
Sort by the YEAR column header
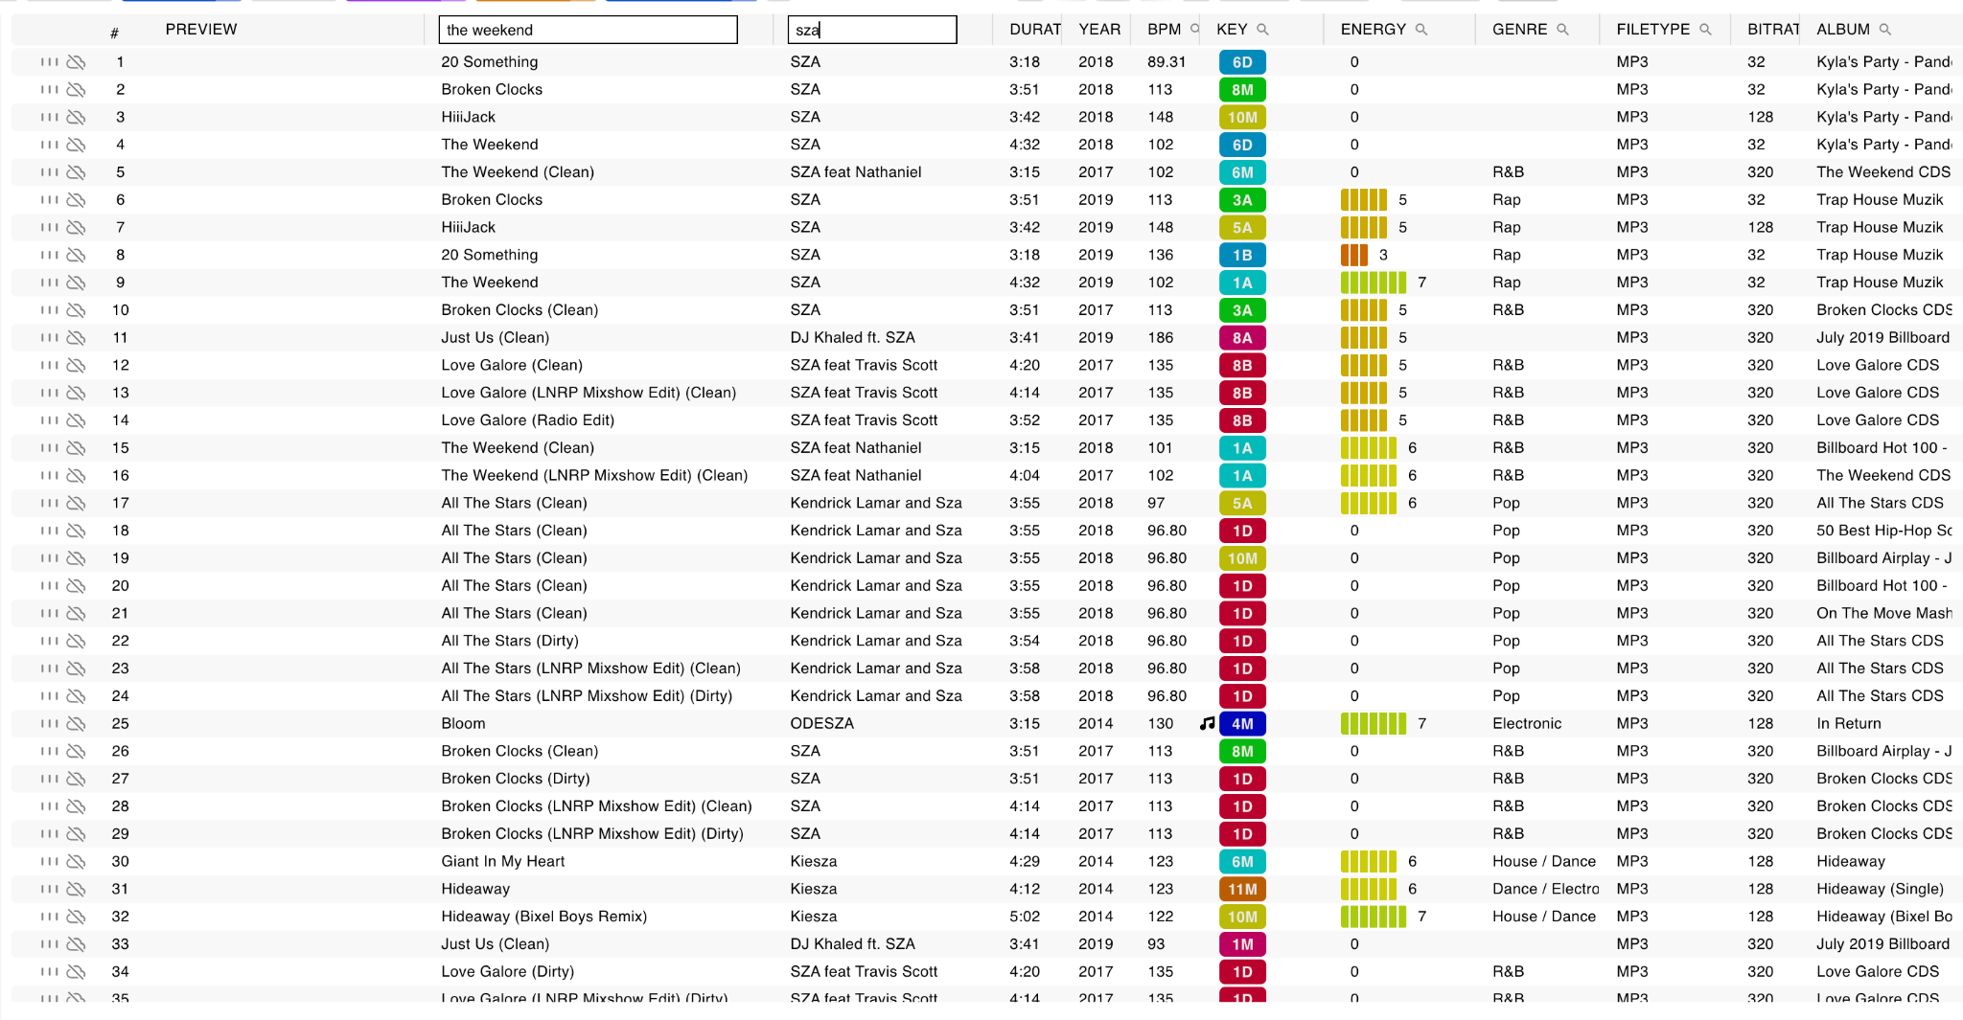(1098, 30)
